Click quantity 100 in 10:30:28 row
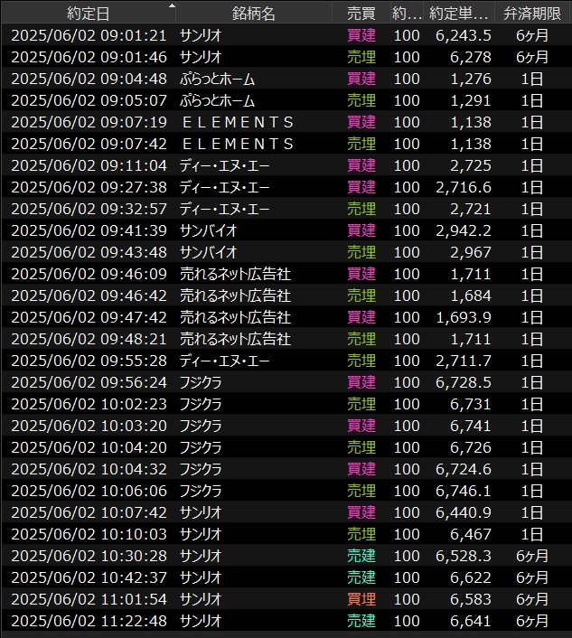The width and height of the screenshot is (572, 638). point(407,556)
